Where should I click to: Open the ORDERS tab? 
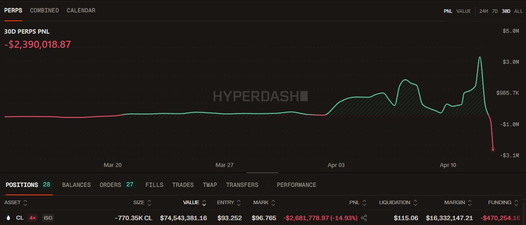tap(117, 185)
